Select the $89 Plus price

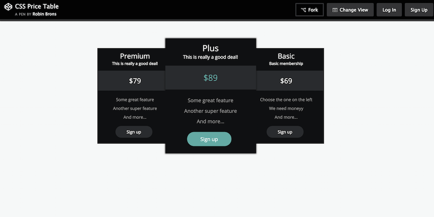(x=211, y=78)
